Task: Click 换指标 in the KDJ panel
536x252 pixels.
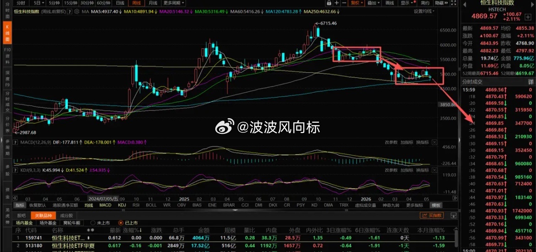Action: (x=422, y=170)
